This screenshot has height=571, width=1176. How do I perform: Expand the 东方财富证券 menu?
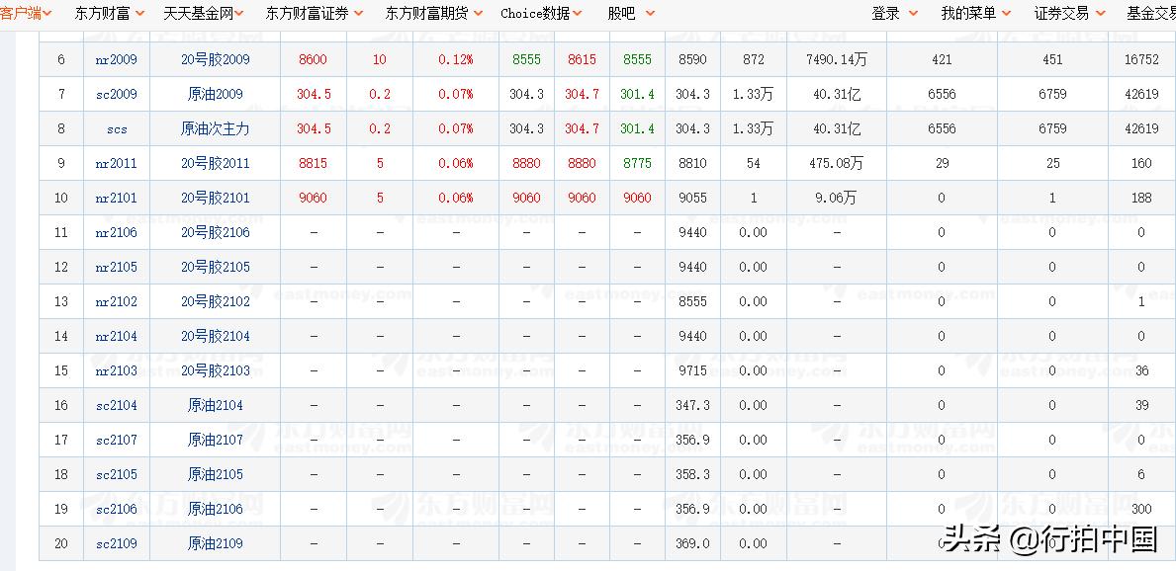pyautogui.click(x=315, y=13)
